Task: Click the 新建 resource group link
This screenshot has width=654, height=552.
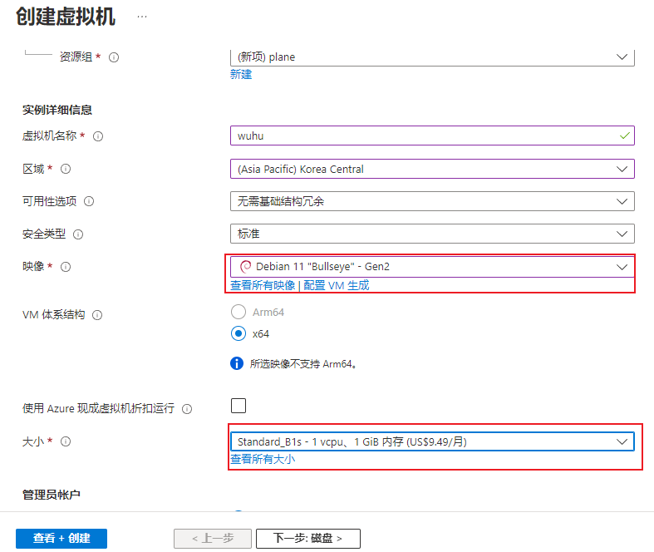Action: (241, 75)
